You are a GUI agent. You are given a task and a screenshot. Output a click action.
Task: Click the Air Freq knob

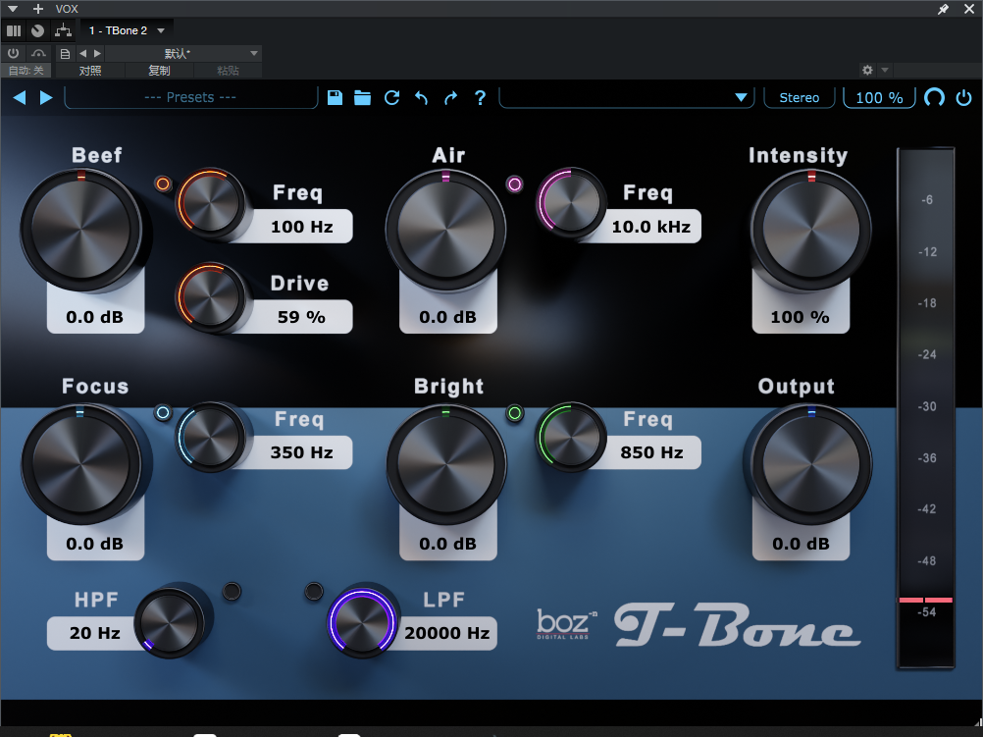571,202
